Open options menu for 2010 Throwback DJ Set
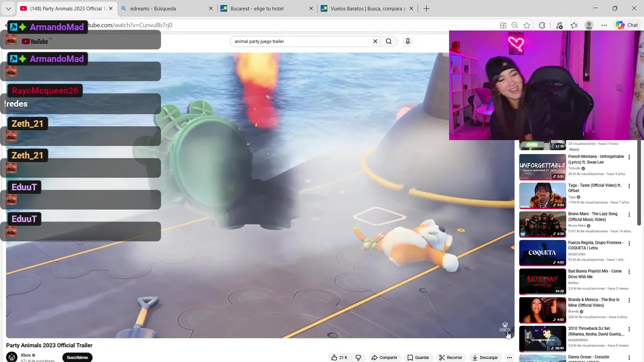 (629, 329)
